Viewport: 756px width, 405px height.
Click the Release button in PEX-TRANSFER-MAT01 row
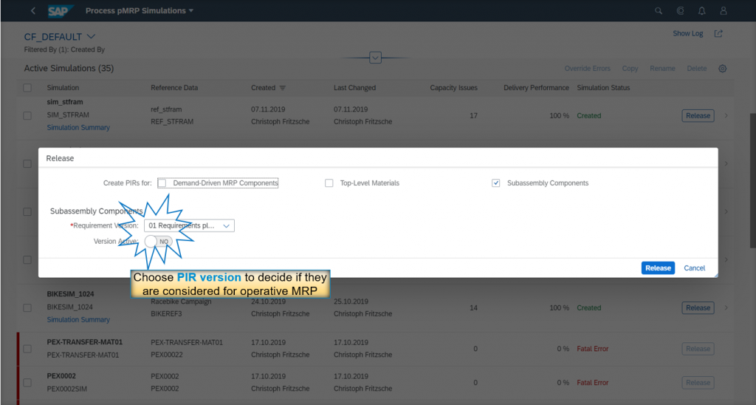click(698, 349)
